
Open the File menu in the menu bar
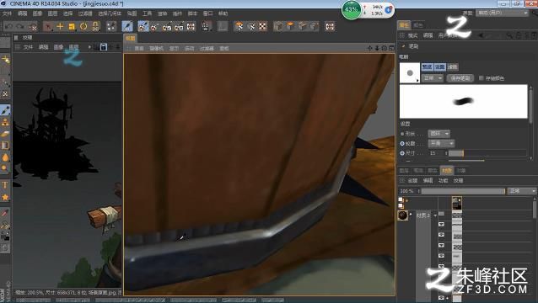(x=7, y=13)
